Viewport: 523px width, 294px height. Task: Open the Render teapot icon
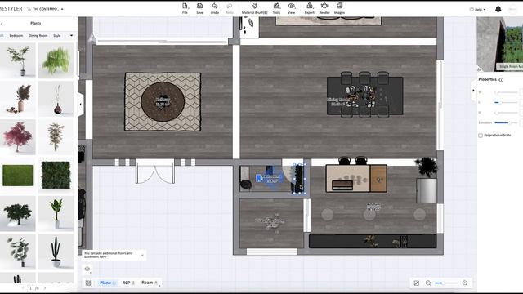coord(324,7)
